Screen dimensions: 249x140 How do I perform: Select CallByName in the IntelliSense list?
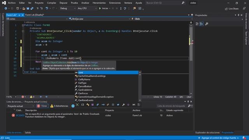click(84, 79)
